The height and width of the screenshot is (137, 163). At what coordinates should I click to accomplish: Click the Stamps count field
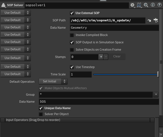[84, 57]
